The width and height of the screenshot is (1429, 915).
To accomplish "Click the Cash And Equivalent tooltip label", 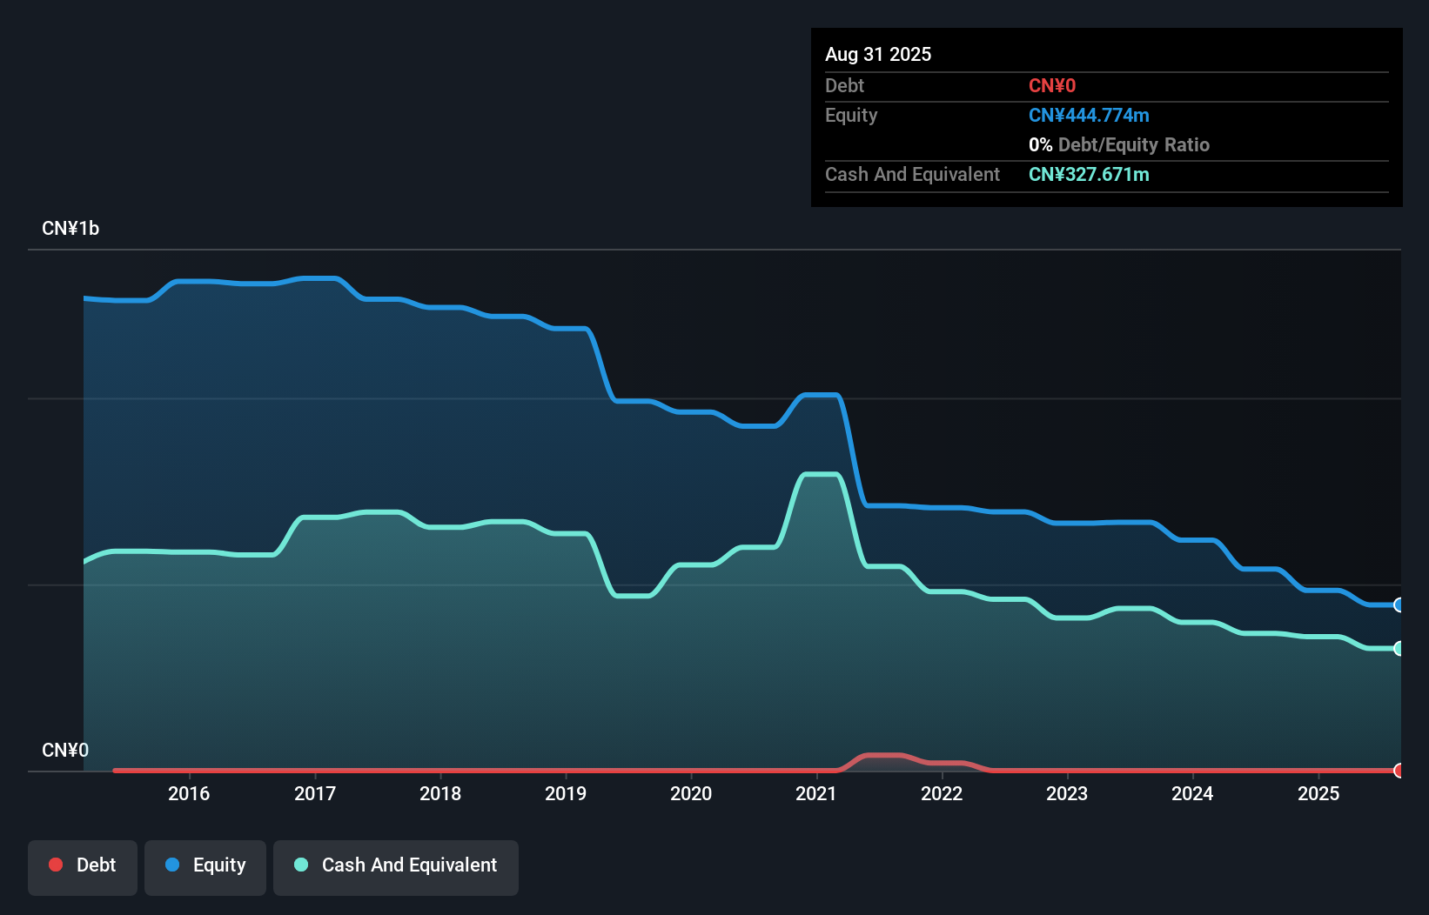I will click(912, 174).
